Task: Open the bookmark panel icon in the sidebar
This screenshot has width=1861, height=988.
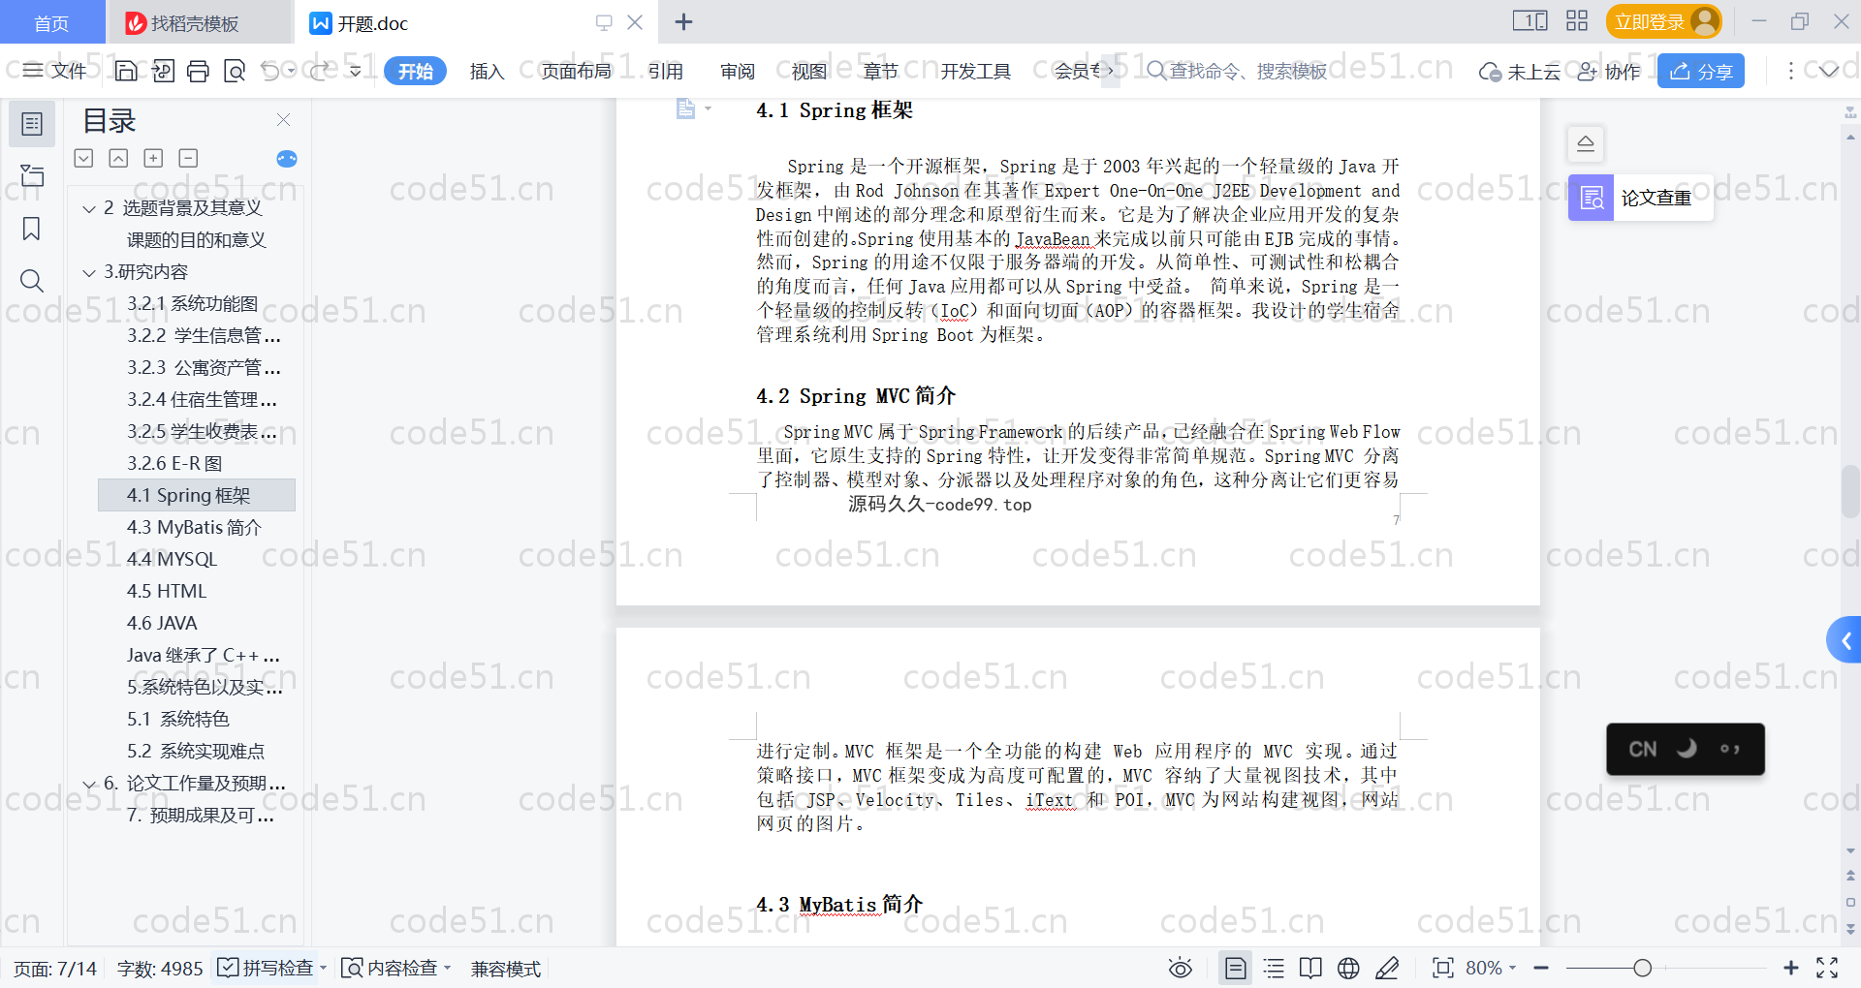Action: [32, 229]
